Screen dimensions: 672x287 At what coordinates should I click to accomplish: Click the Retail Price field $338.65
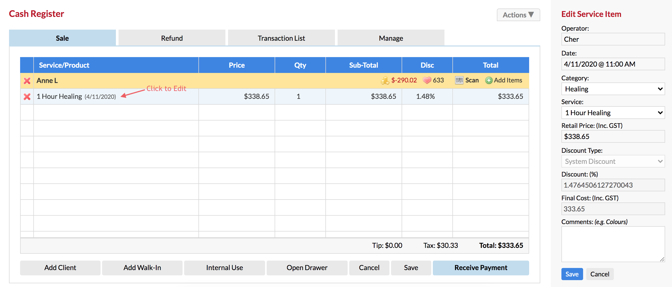pyautogui.click(x=613, y=137)
